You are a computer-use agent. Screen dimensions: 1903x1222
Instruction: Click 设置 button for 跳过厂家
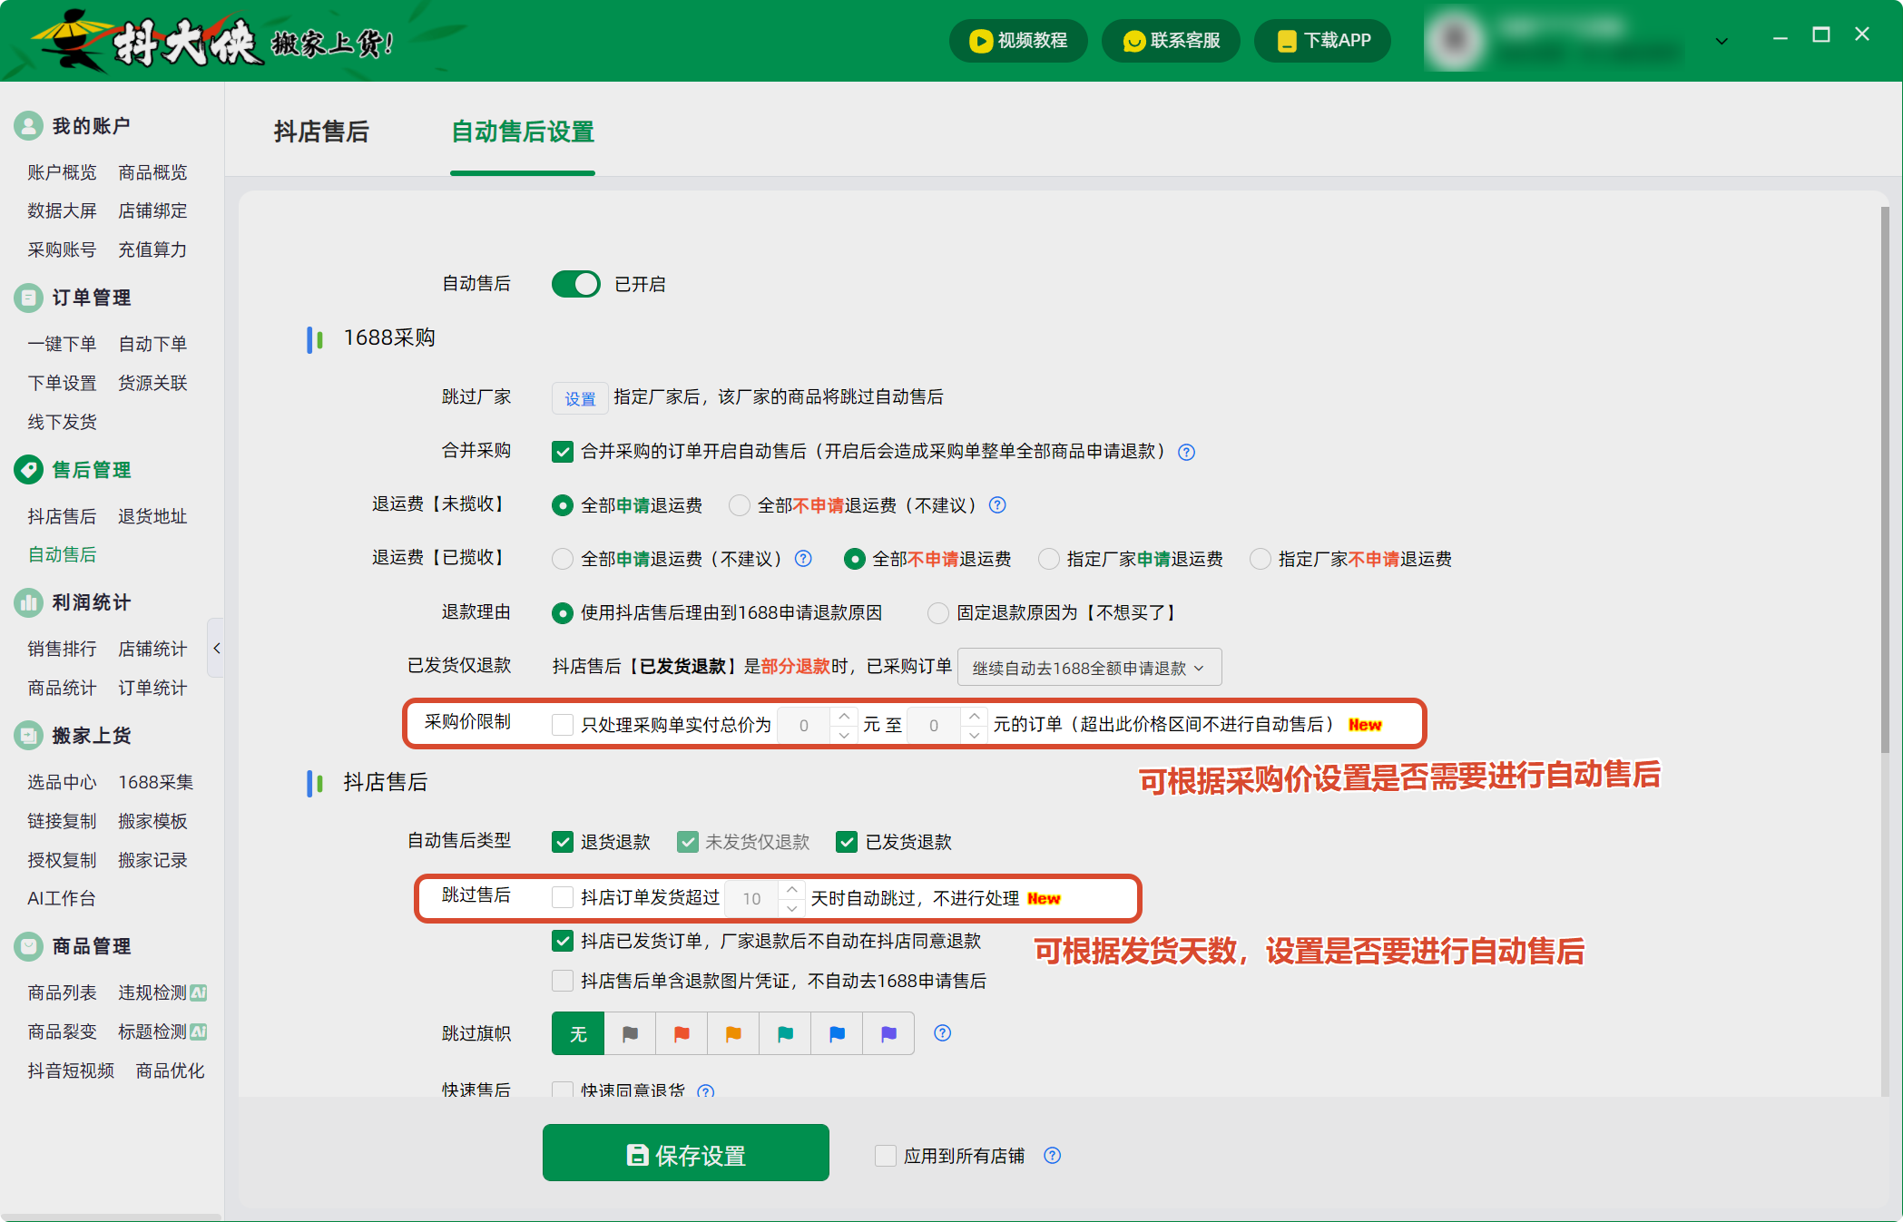coord(580,398)
